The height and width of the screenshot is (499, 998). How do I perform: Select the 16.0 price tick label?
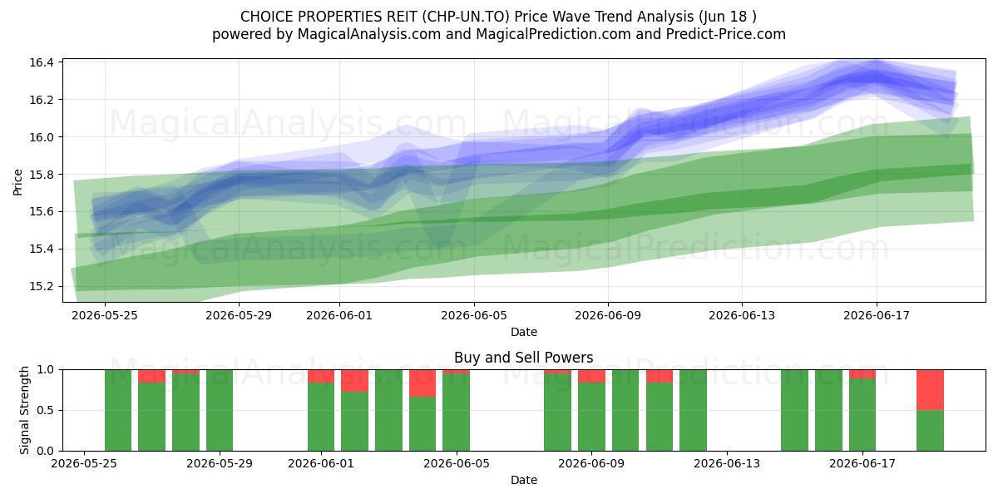pyautogui.click(x=43, y=137)
